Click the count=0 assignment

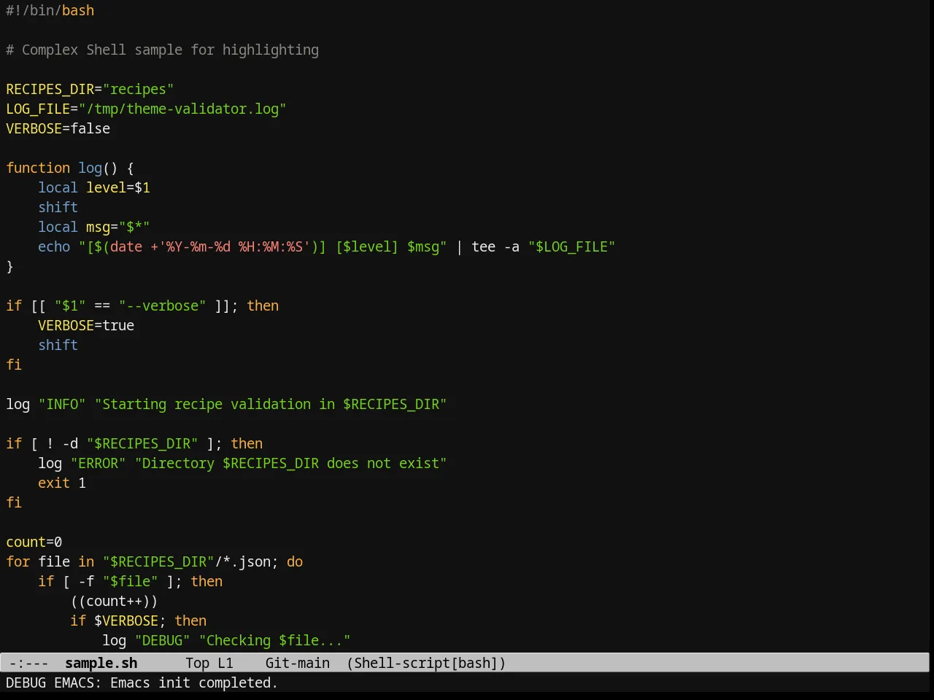(x=34, y=542)
